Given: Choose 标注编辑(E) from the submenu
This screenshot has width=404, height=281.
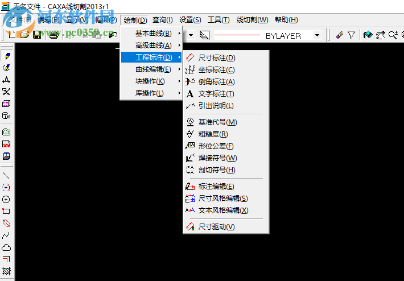Looking at the screenshot, I should (226, 187).
